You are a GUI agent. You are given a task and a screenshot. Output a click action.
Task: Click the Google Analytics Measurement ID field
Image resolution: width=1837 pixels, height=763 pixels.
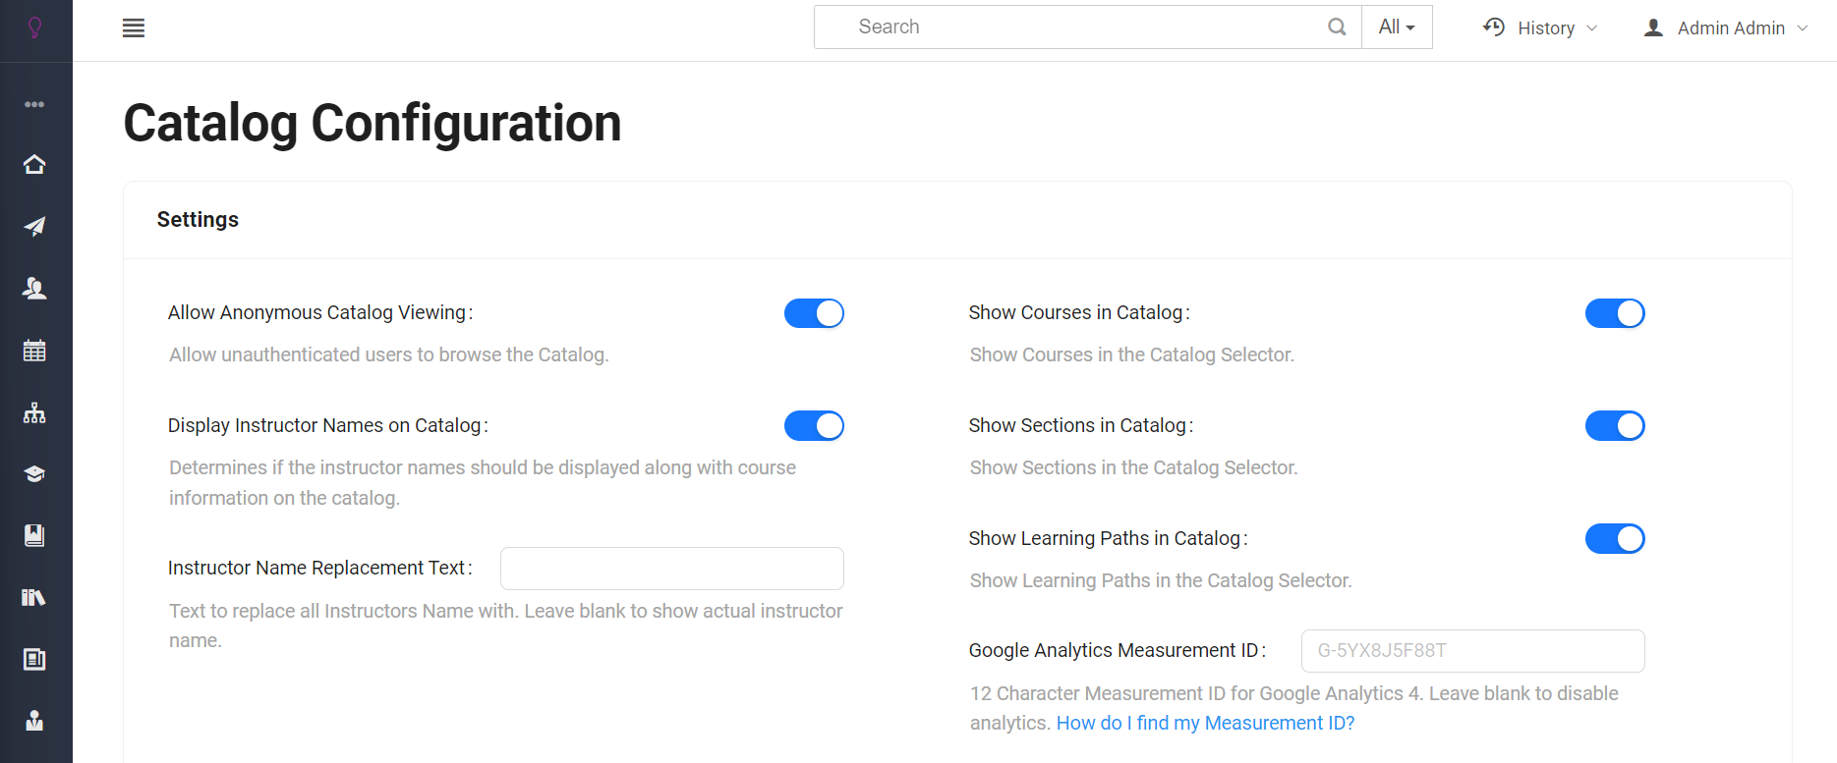pyautogui.click(x=1472, y=651)
